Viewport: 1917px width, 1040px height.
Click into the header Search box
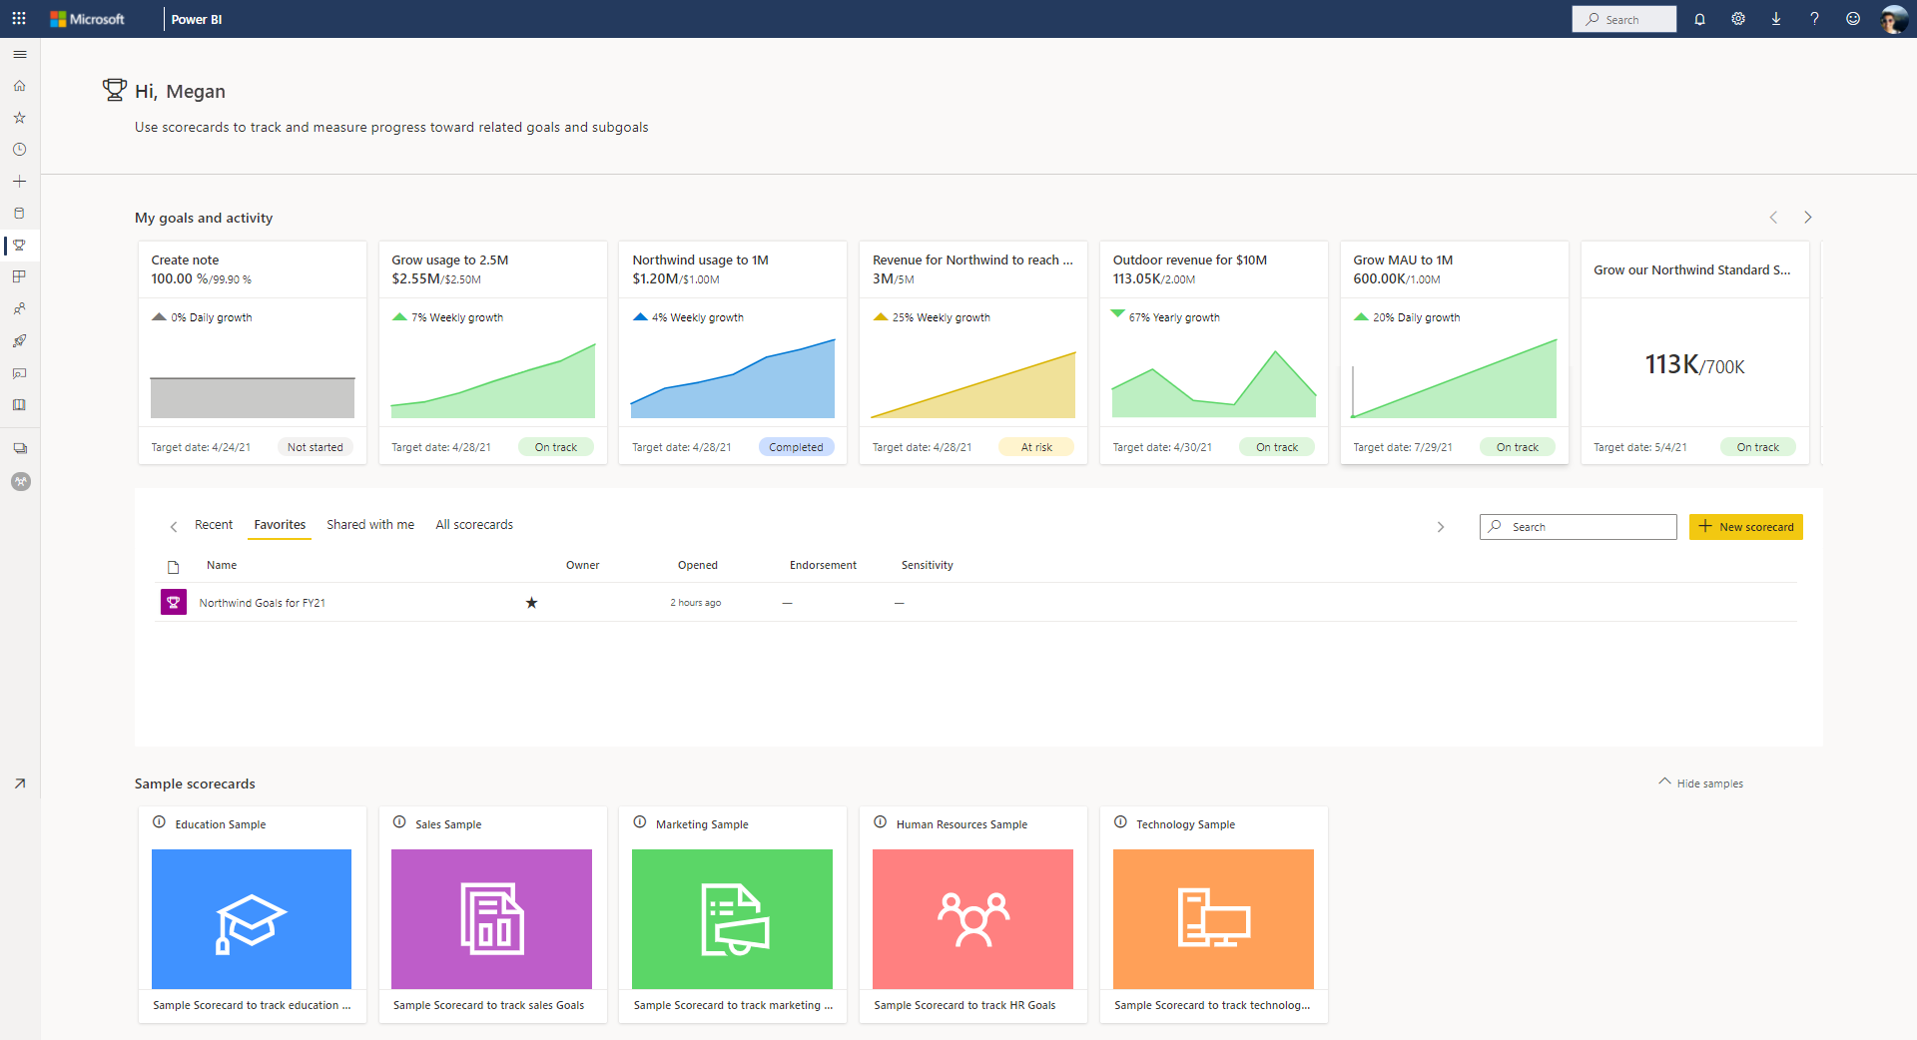1624,19
